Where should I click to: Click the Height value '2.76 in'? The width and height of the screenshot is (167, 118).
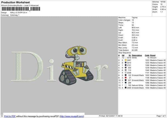pyautogui.click(x=163, y=7)
